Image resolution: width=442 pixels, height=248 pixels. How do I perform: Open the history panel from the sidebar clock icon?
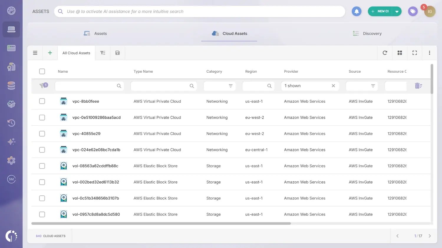tap(11, 123)
